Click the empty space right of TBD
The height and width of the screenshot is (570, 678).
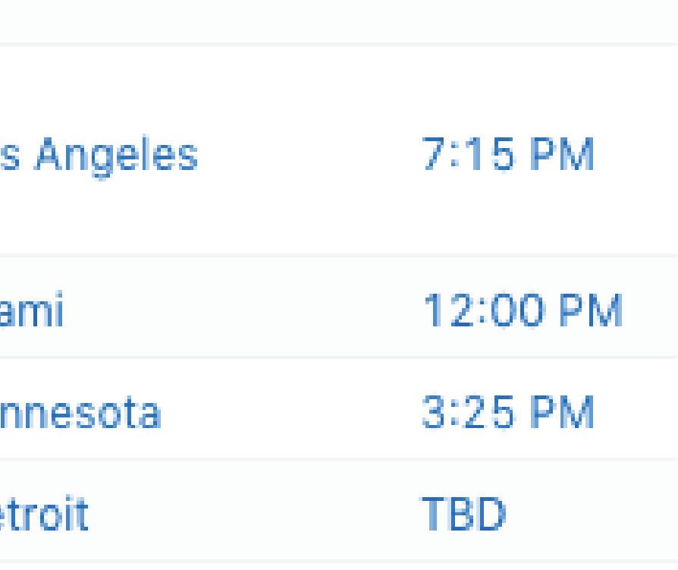point(592,515)
